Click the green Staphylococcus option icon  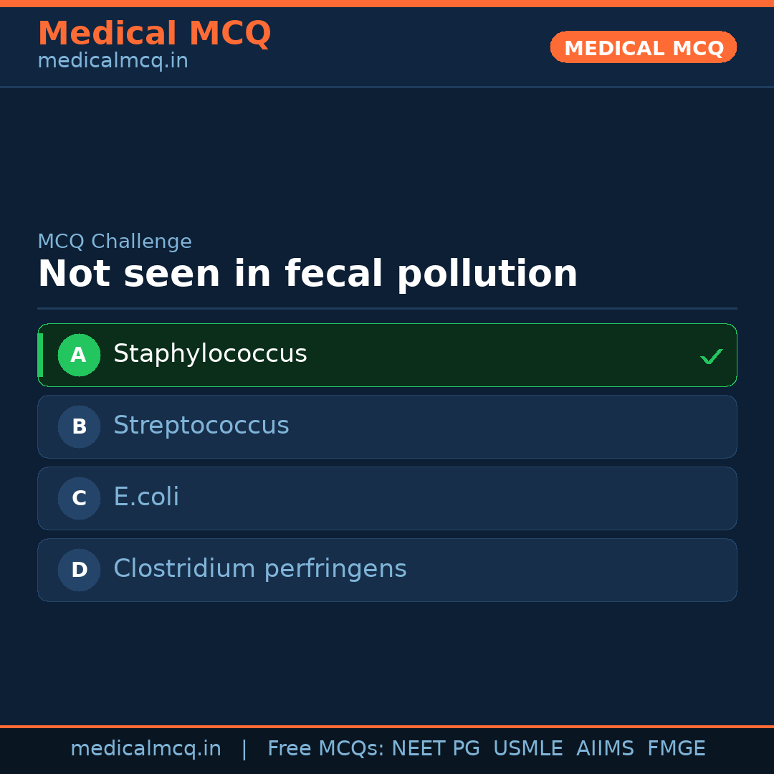[79, 355]
